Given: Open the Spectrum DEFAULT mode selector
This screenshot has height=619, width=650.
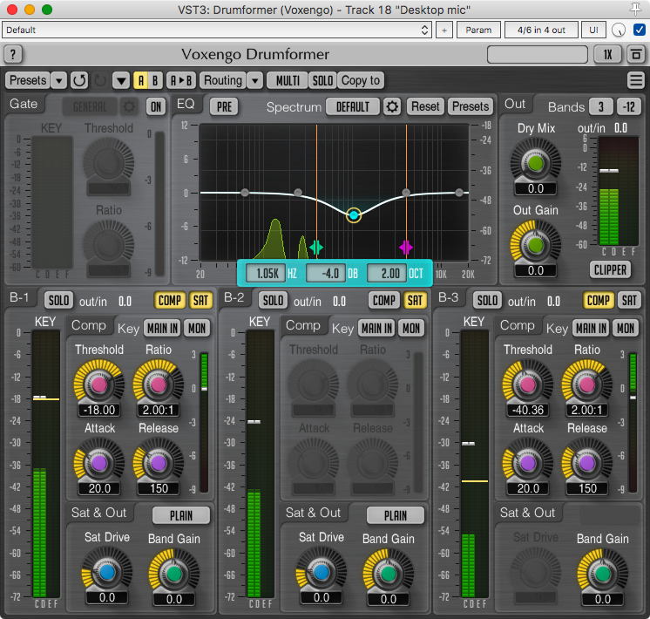Looking at the screenshot, I should (x=353, y=107).
